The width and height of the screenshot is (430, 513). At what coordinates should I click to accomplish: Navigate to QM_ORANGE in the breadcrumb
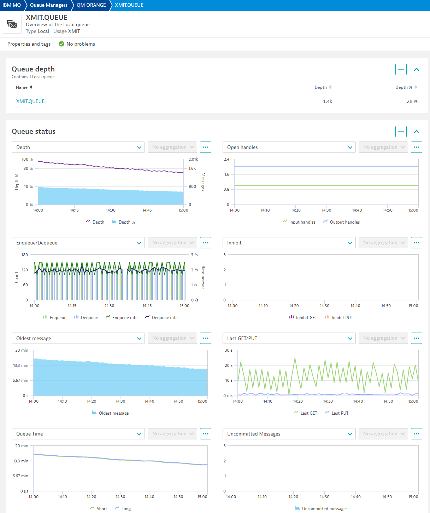(91, 5)
